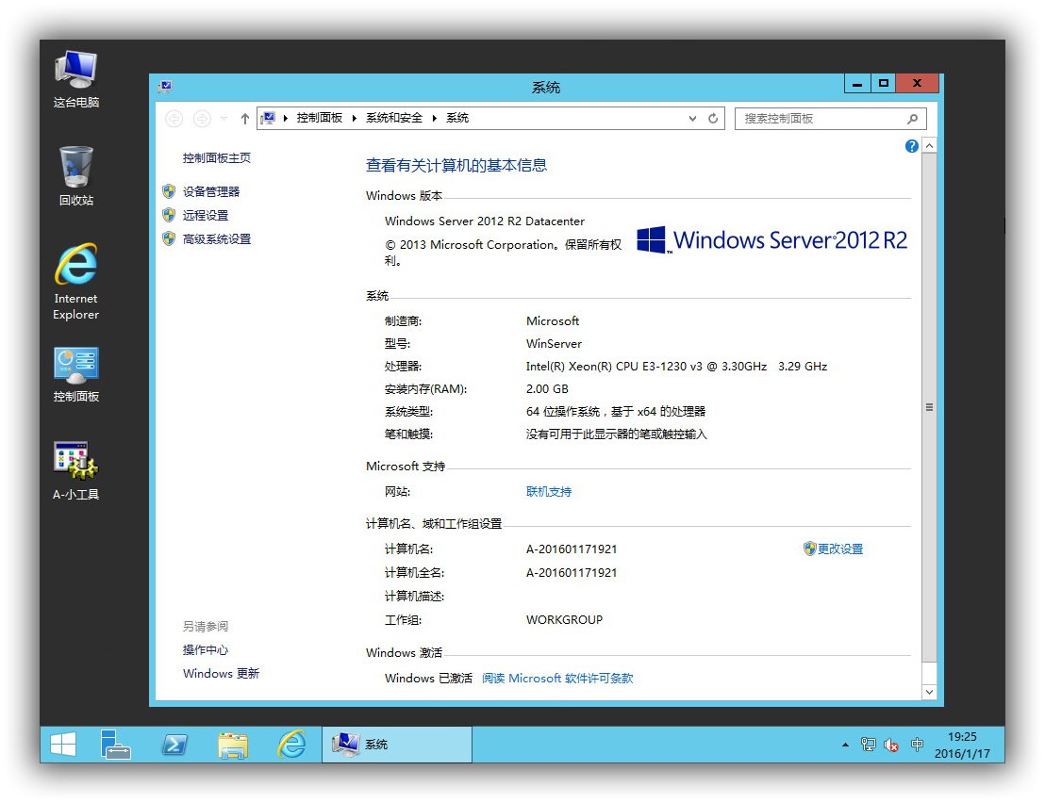Image resolution: width=1045 pixels, height=803 pixels.
Task: Click the WinServer model value
Action: tap(554, 344)
